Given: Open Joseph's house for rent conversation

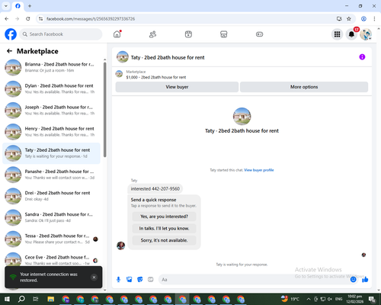Looking at the screenshot, I should (x=51, y=111).
